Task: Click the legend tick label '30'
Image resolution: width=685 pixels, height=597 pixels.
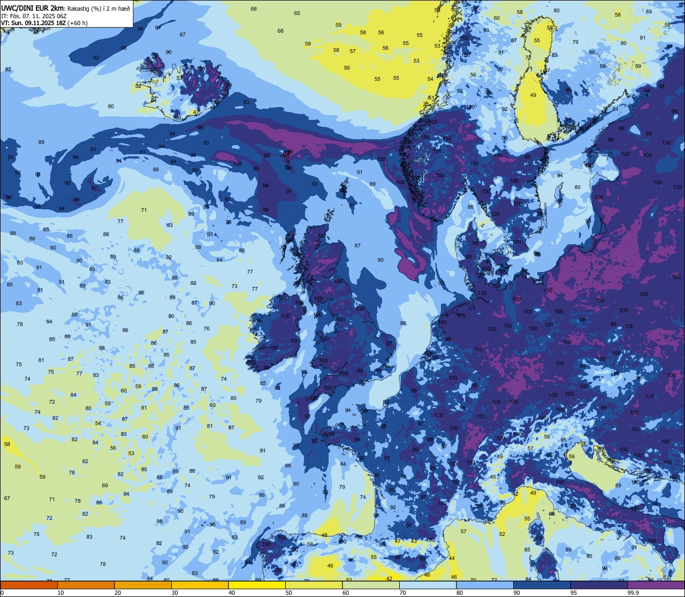Action: click(x=174, y=593)
